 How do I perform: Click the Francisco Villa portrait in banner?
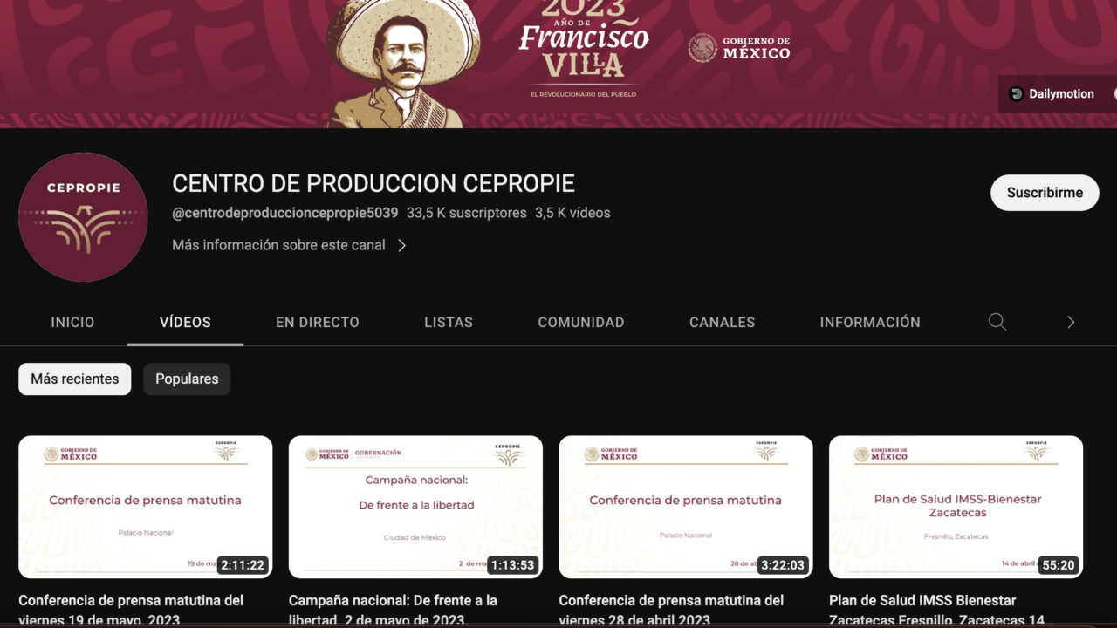click(x=403, y=64)
